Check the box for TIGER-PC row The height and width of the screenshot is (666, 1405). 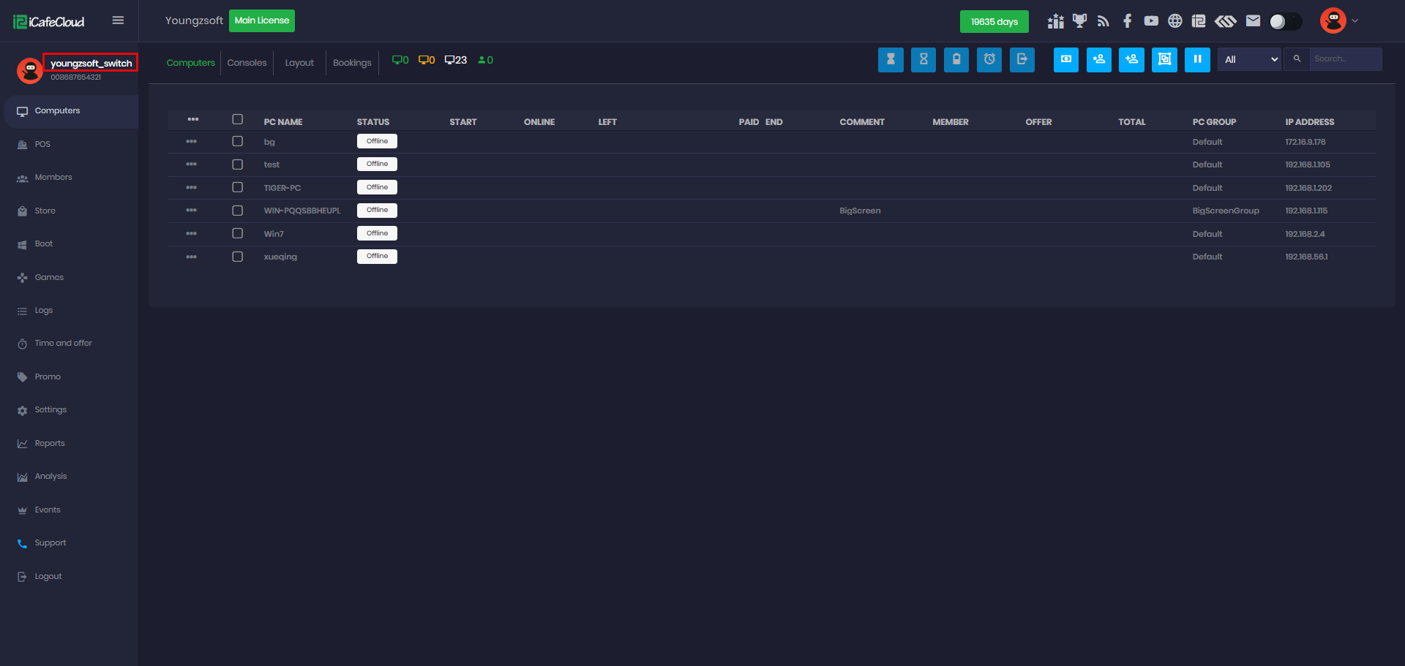pos(237,188)
